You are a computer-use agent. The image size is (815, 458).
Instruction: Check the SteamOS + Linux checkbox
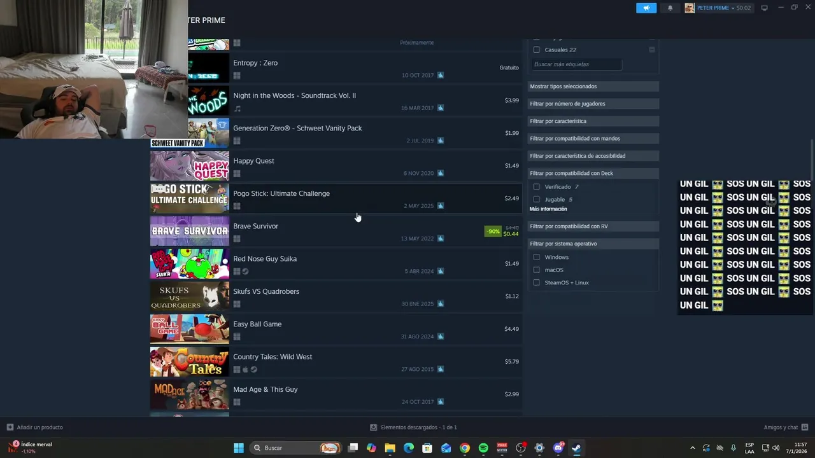click(x=536, y=282)
